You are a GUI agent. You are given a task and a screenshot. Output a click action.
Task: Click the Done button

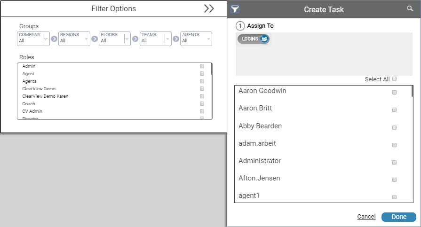398,217
